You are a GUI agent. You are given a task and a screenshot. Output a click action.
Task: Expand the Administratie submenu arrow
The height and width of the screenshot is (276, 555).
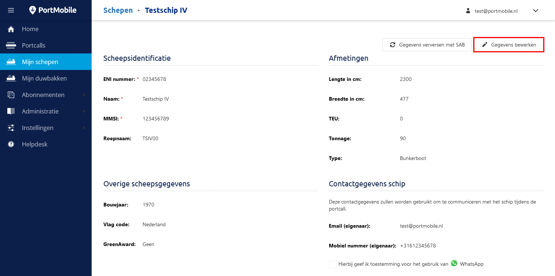tap(84, 111)
